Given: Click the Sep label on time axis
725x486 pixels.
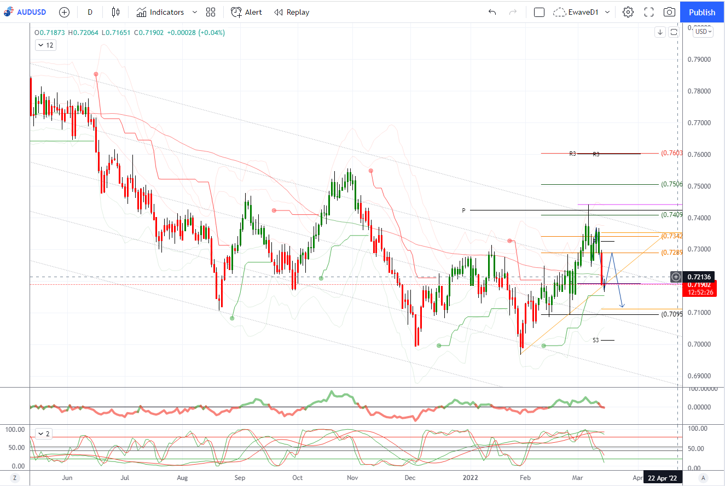Looking at the screenshot, I should [x=240, y=477].
